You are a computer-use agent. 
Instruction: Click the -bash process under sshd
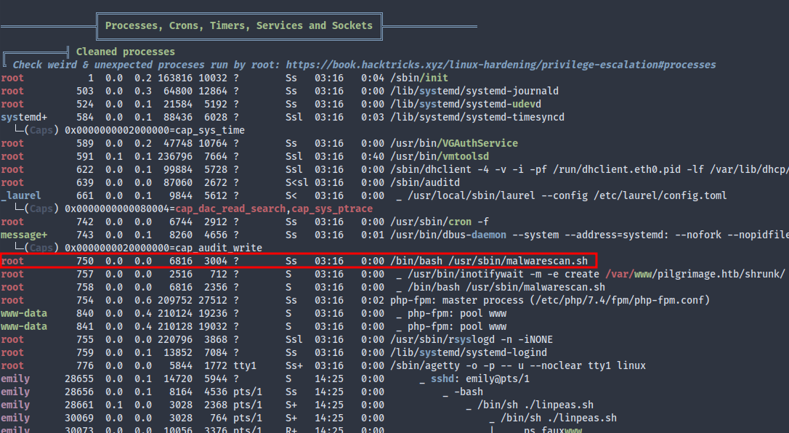pyautogui.click(x=469, y=392)
